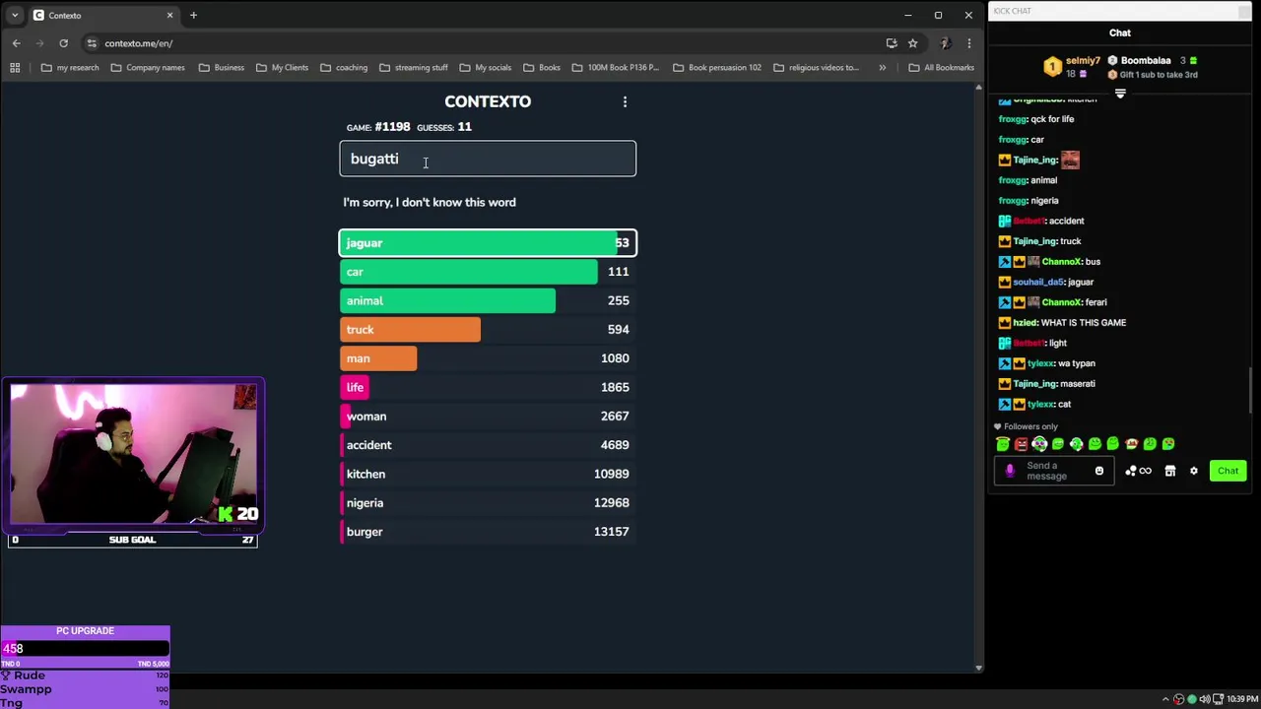Click the PC UPGRADE donation progress bar

85,648
